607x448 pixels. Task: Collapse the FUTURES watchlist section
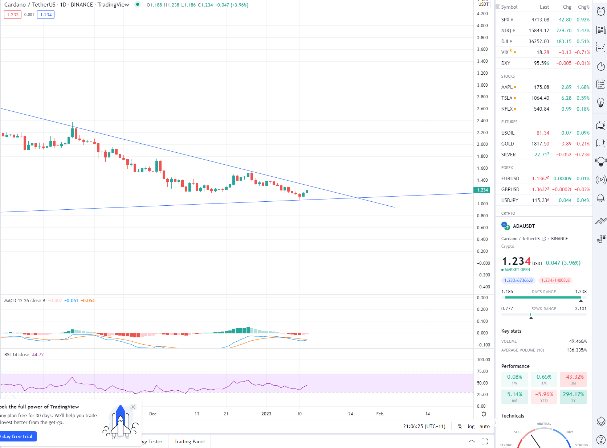[509, 122]
